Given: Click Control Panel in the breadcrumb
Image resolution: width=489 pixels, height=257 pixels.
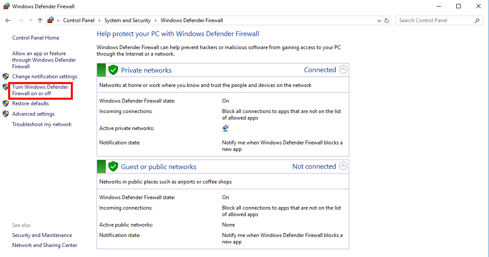Looking at the screenshot, I should point(78,20).
